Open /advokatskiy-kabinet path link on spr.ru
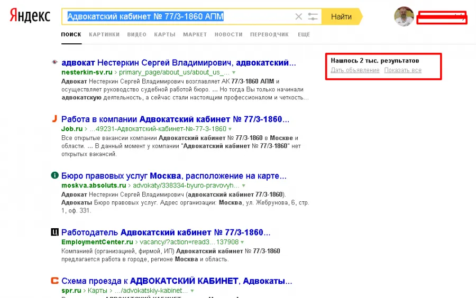Screen dimensions: 476x298 [x=151, y=291]
